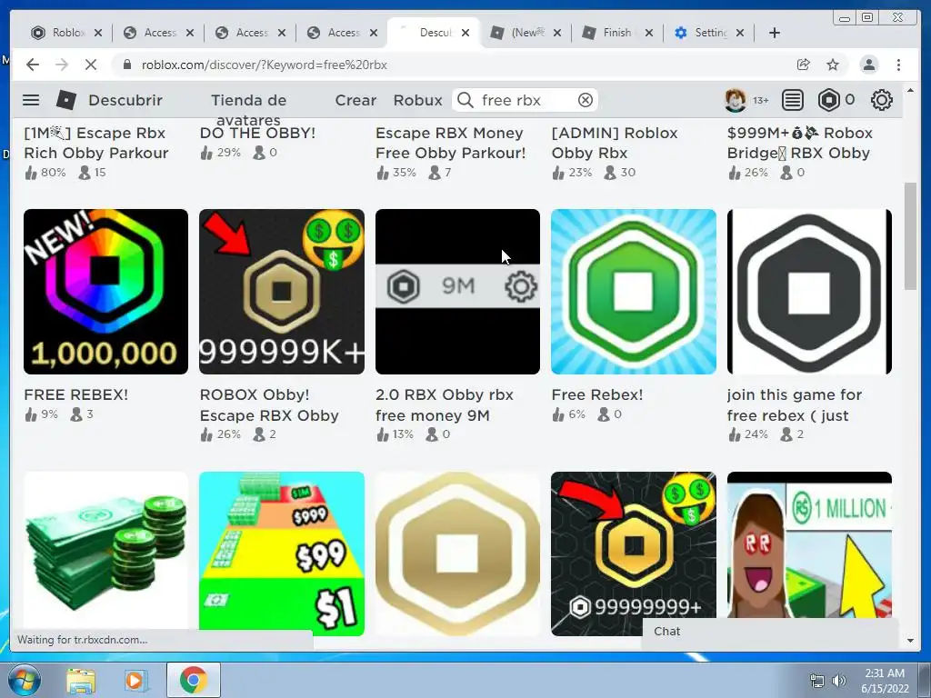Click the scrollbar up arrow

(x=910, y=90)
